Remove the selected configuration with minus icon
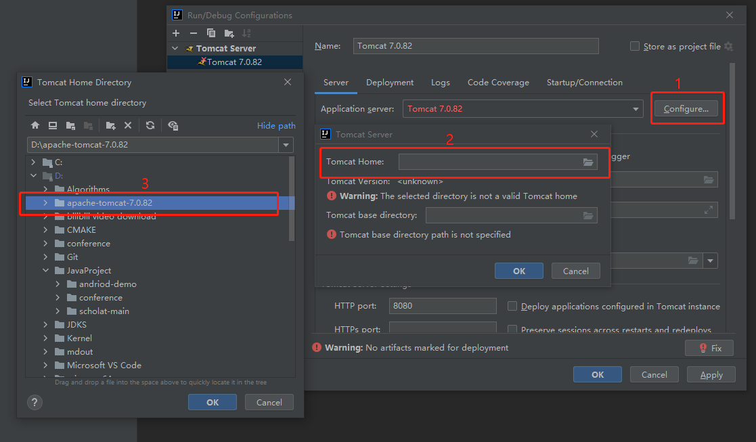Screen dimensions: 756x442 pos(194,33)
